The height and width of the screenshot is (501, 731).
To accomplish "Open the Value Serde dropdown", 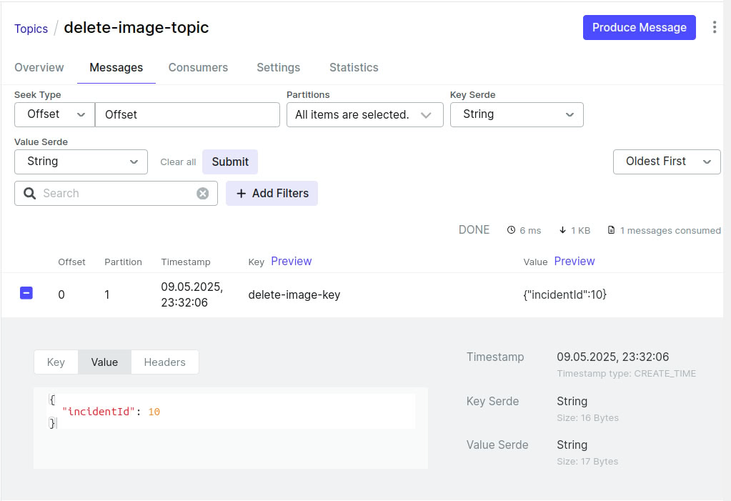I will (x=81, y=162).
